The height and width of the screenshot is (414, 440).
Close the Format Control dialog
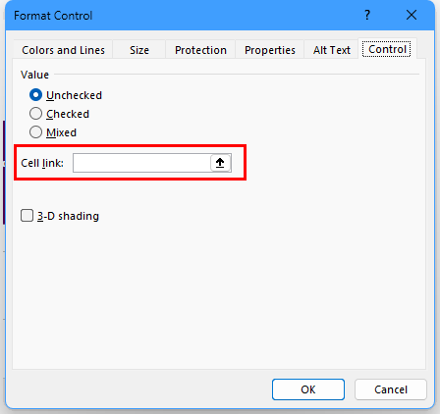412,15
